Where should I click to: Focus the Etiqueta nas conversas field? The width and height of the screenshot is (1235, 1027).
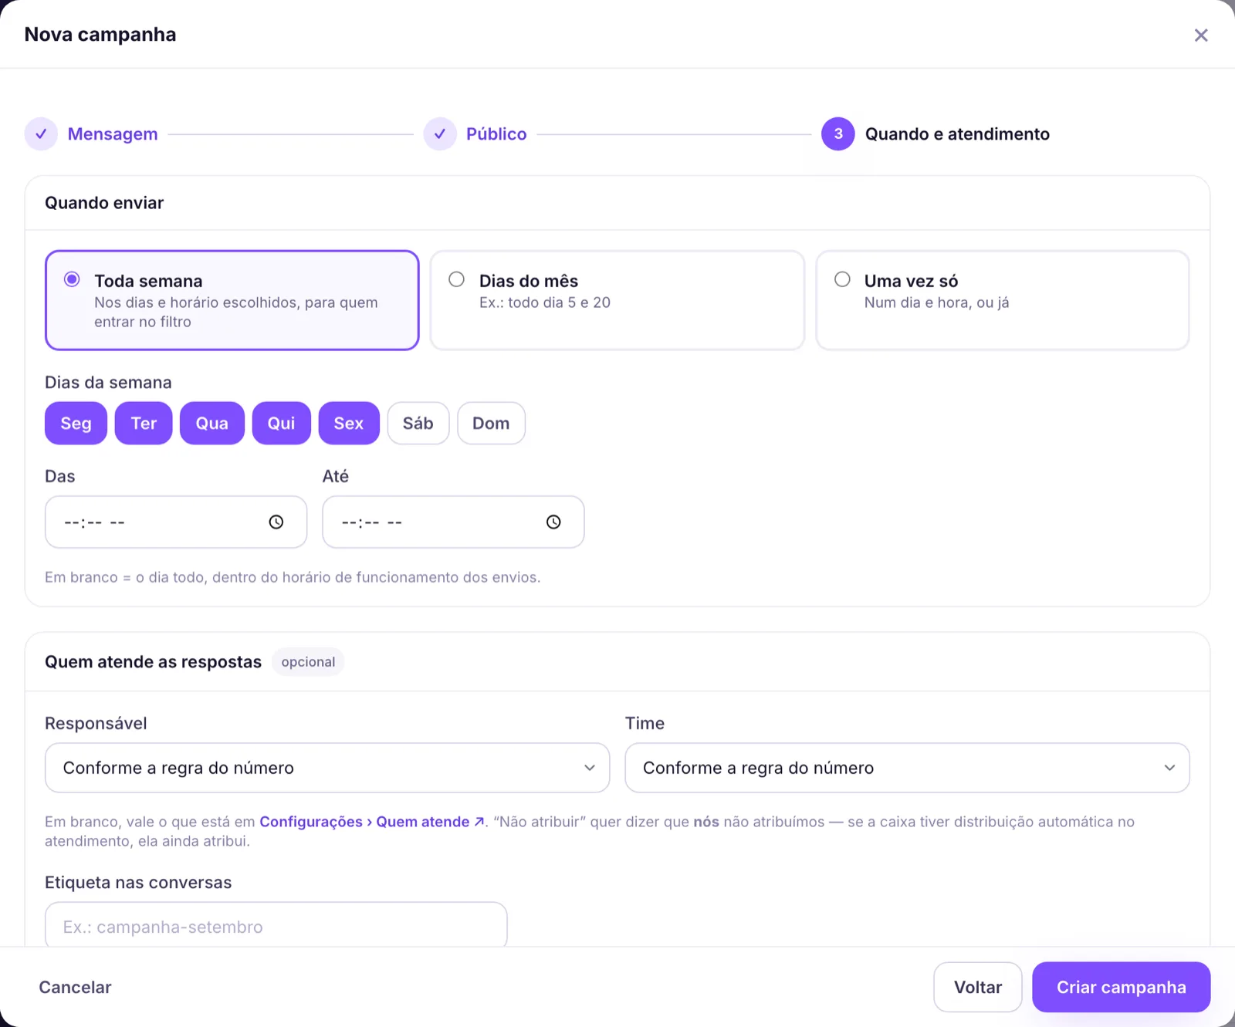(276, 926)
